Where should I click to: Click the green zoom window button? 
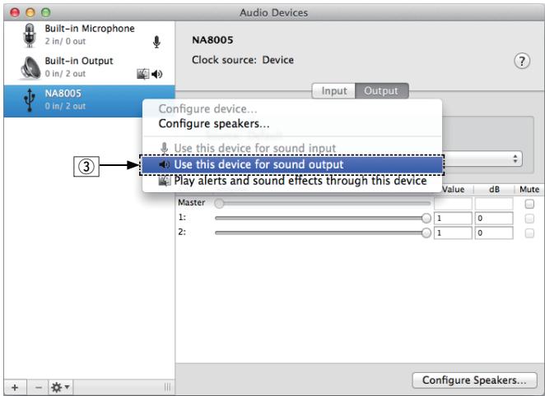point(45,13)
